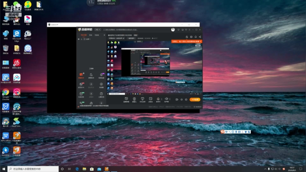Select the first scene tab highlighted in orange

coord(84,35)
